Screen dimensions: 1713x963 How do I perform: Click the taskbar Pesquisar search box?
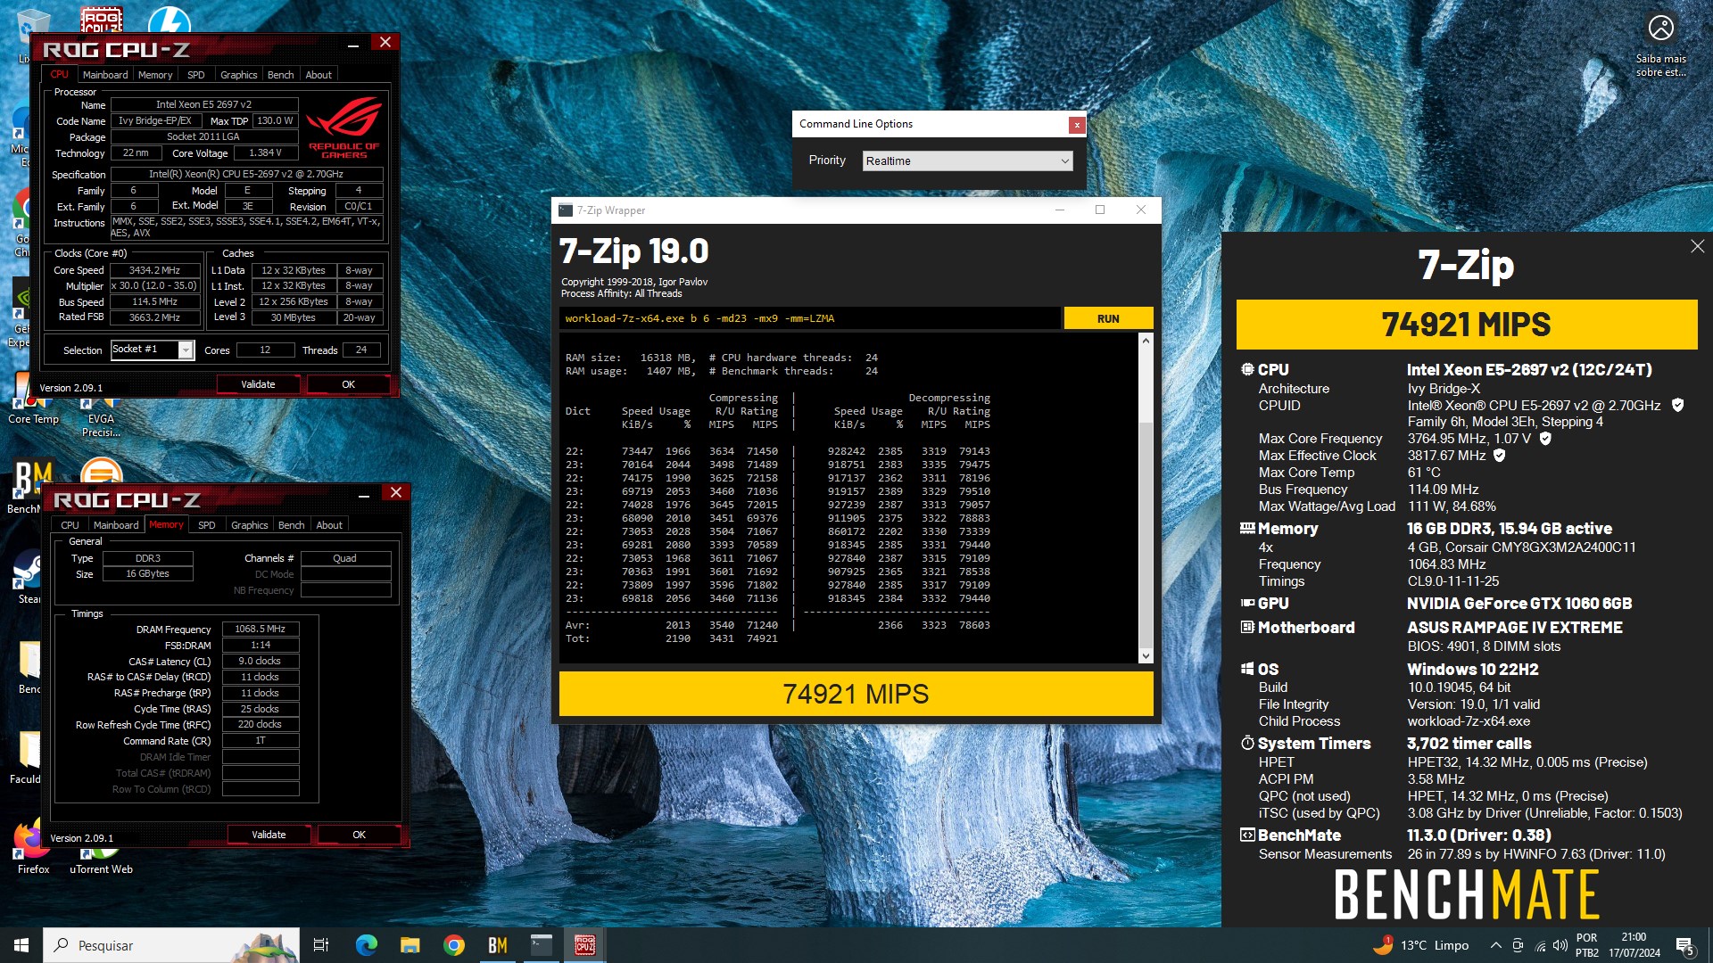171,945
